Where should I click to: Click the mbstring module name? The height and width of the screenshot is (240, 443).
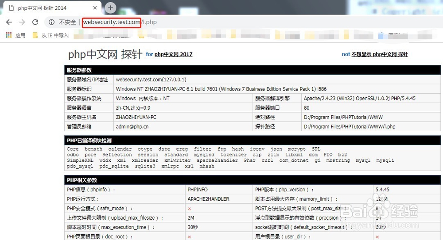pyautogui.click(x=338, y=160)
